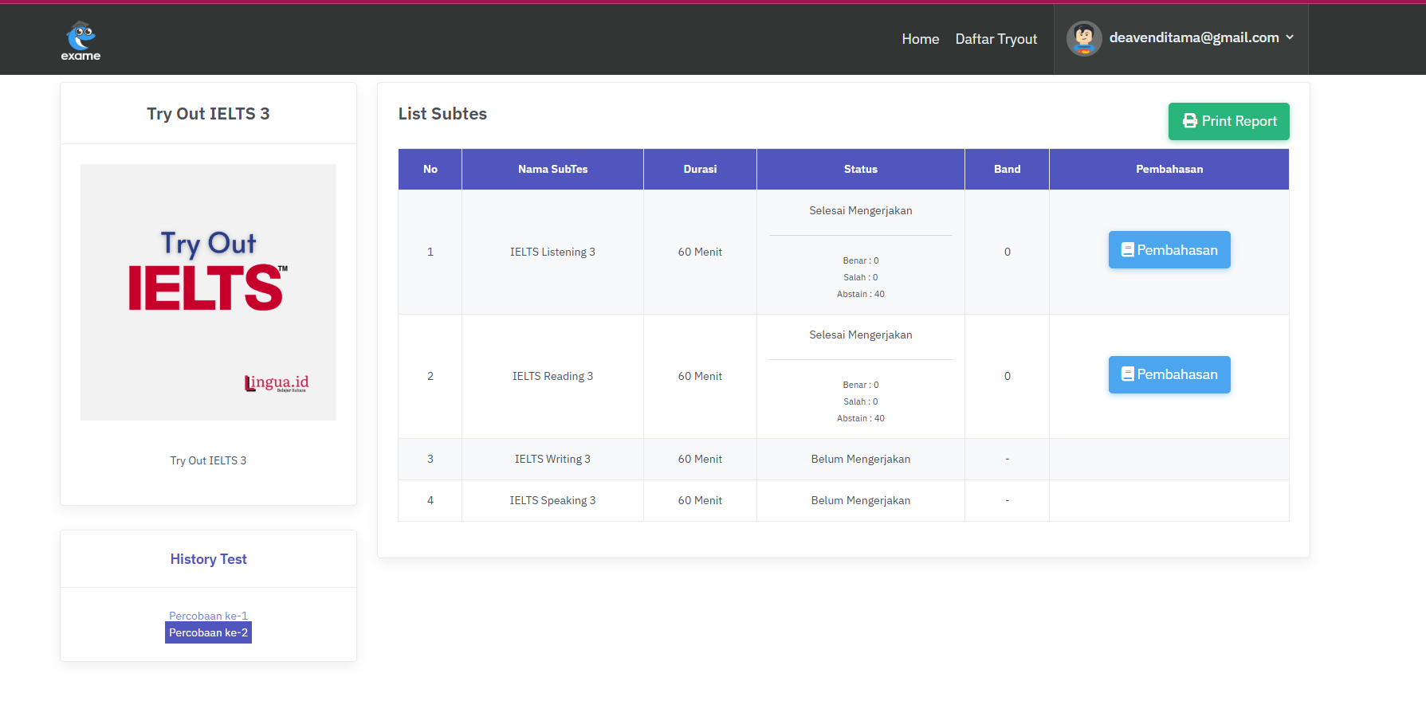Select Percobaan ke-1 history link
Screen dimensions: 1426x724
(208, 616)
